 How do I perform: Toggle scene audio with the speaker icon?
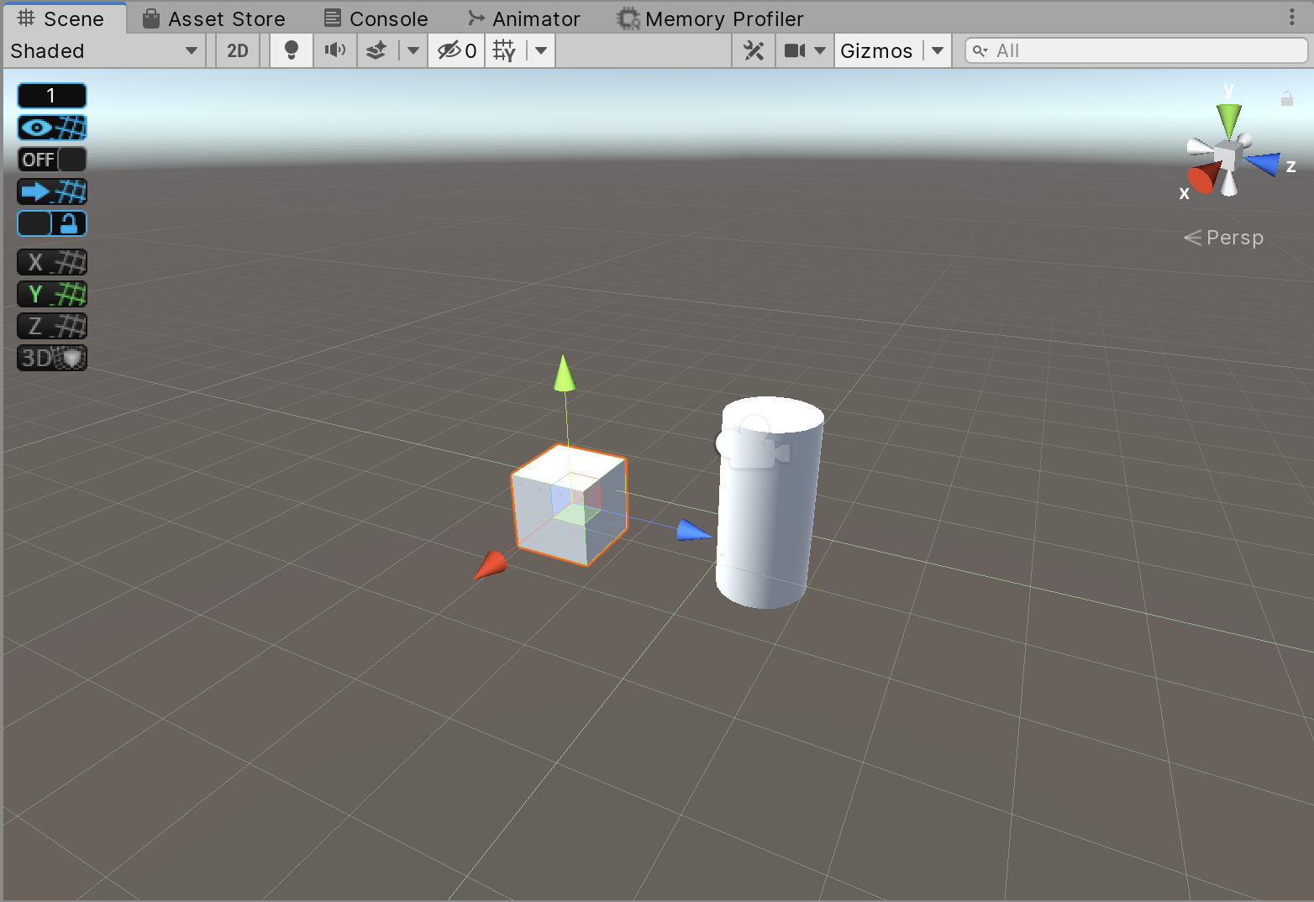(335, 51)
